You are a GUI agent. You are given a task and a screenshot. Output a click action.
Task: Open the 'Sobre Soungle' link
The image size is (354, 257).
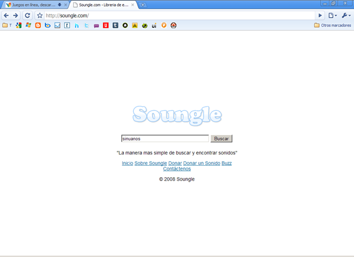pyautogui.click(x=150, y=163)
